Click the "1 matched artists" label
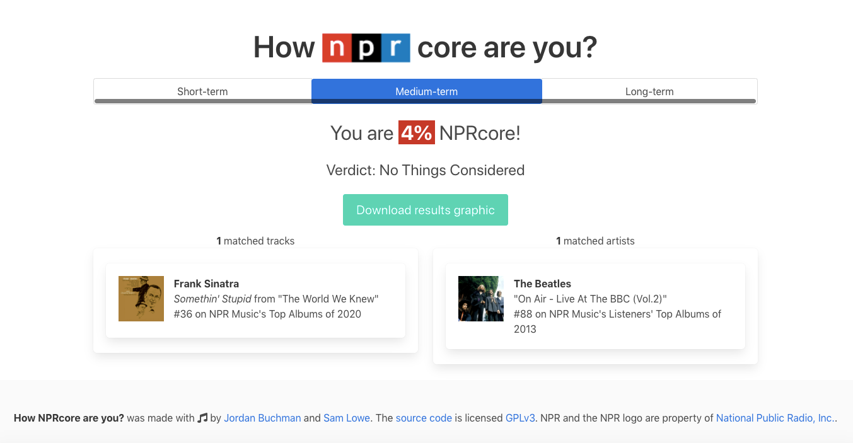The width and height of the screenshot is (853, 443). pyautogui.click(x=595, y=241)
